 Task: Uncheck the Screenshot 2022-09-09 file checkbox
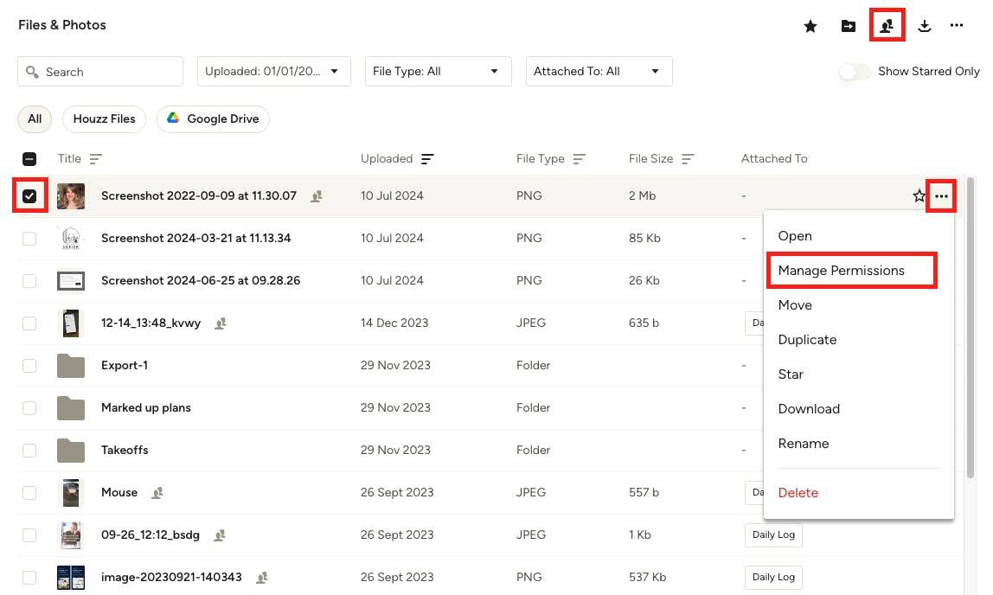click(x=29, y=196)
